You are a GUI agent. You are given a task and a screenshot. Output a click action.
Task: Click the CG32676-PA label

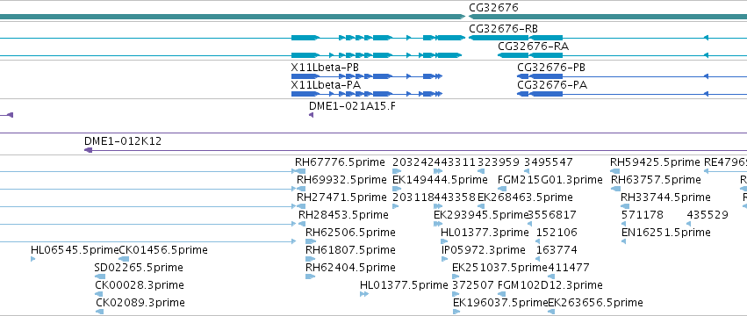click(x=552, y=85)
